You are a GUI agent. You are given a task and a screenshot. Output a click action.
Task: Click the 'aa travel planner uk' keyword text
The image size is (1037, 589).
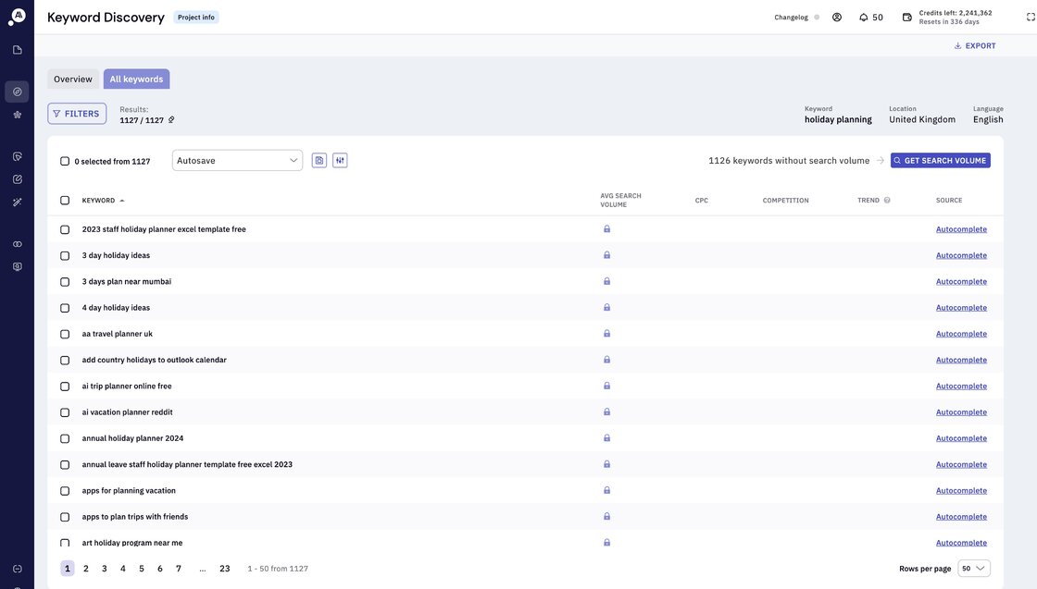(x=117, y=334)
